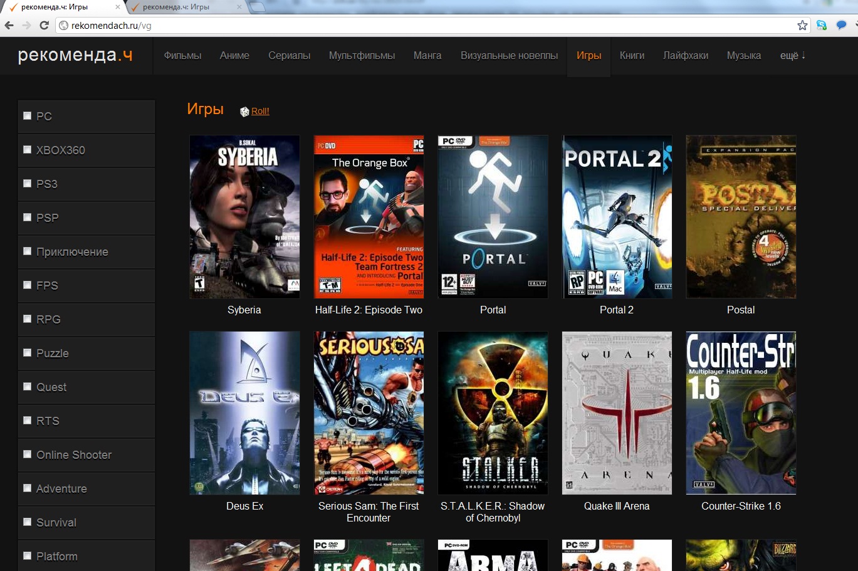This screenshot has width=858, height=571.
Task: Open the Книги section
Action: tap(632, 56)
